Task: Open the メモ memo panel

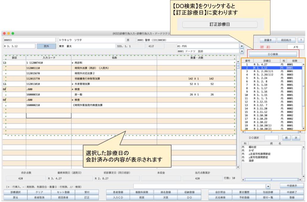Action: click(295, 47)
